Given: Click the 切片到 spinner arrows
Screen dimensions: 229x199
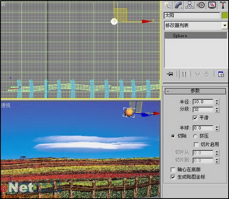Looking at the screenshot, I should tap(217, 160).
